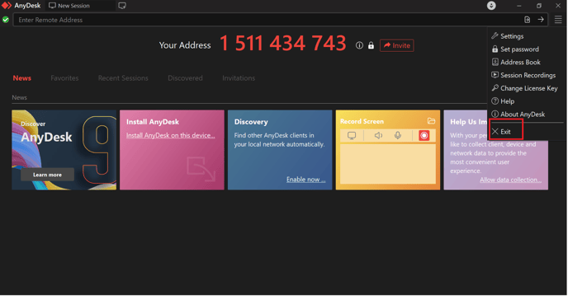Screen dimensions: 568x299
Task: Click the Allow data collection link
Action: (510, 180)
